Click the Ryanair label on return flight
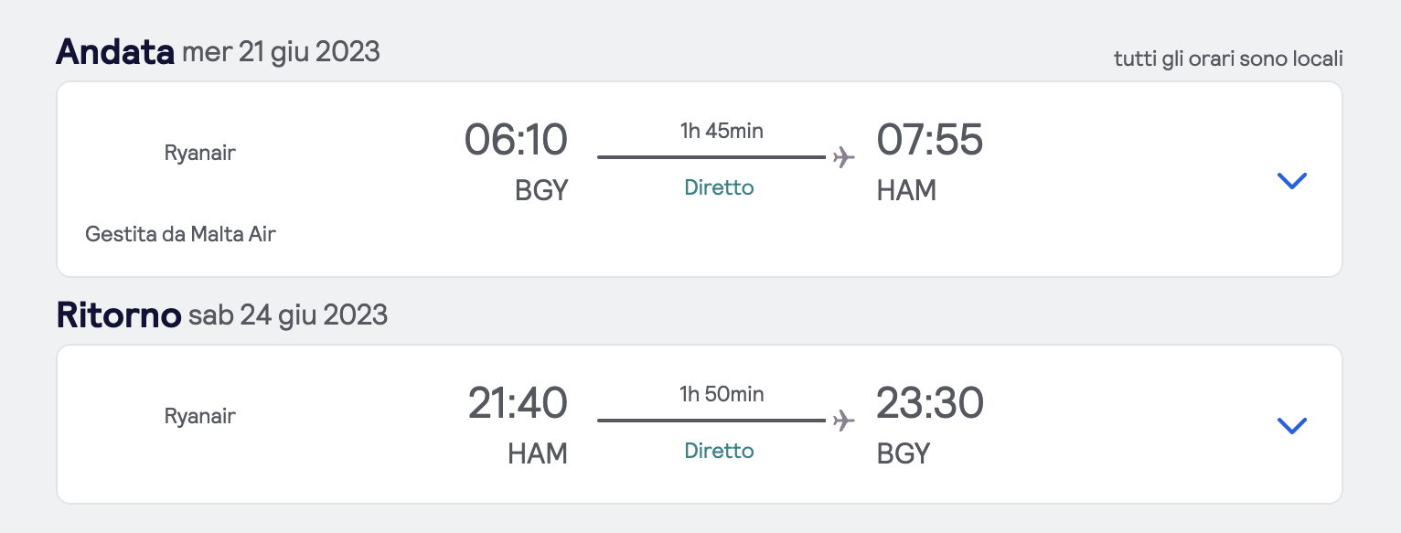The image size is (1401, 533). click(x=200, y=417)
